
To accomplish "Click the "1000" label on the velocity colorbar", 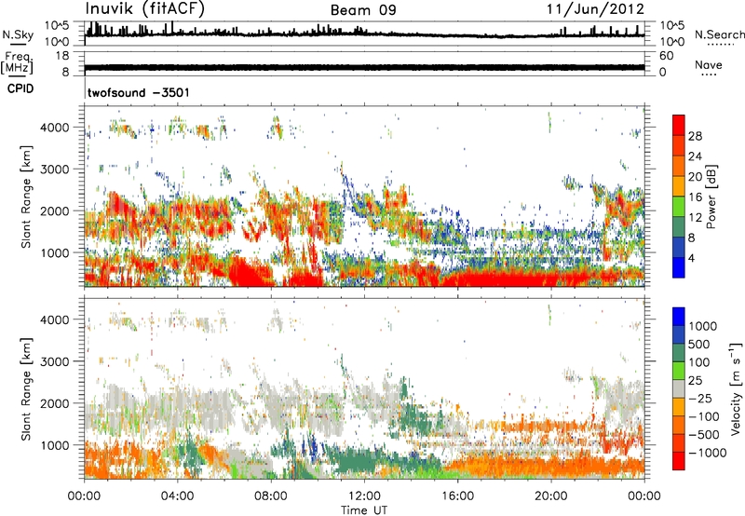I will point(703,326).
